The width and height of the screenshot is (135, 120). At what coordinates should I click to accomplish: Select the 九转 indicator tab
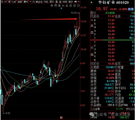(14, 2)
